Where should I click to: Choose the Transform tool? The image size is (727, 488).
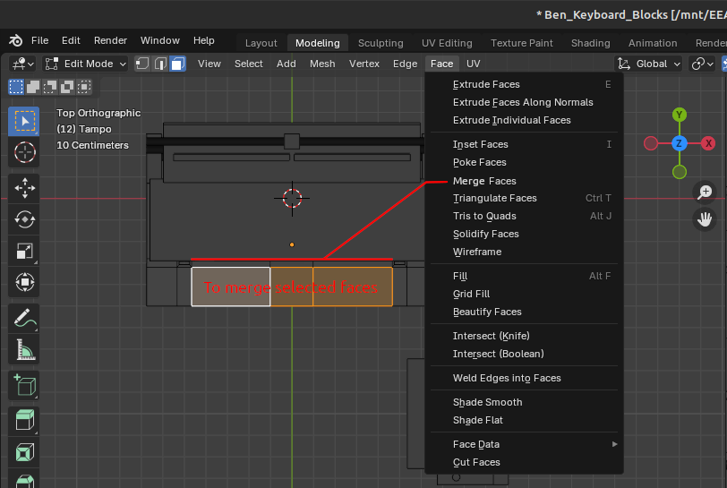[x=24, y=282]
